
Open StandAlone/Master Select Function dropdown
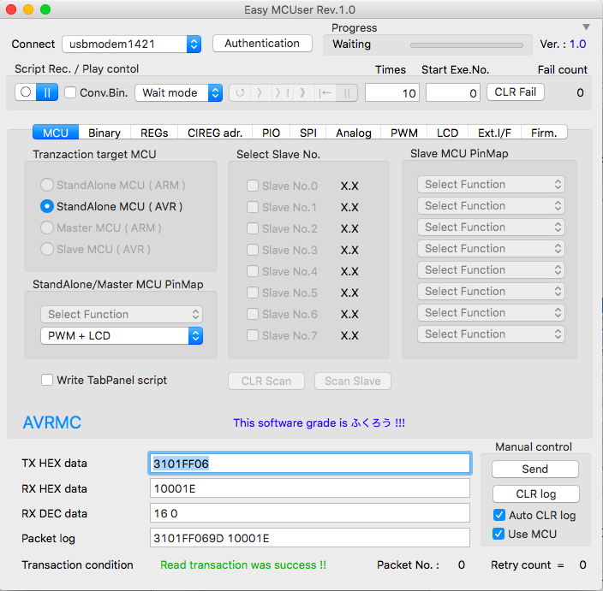[x=122, y=315]
